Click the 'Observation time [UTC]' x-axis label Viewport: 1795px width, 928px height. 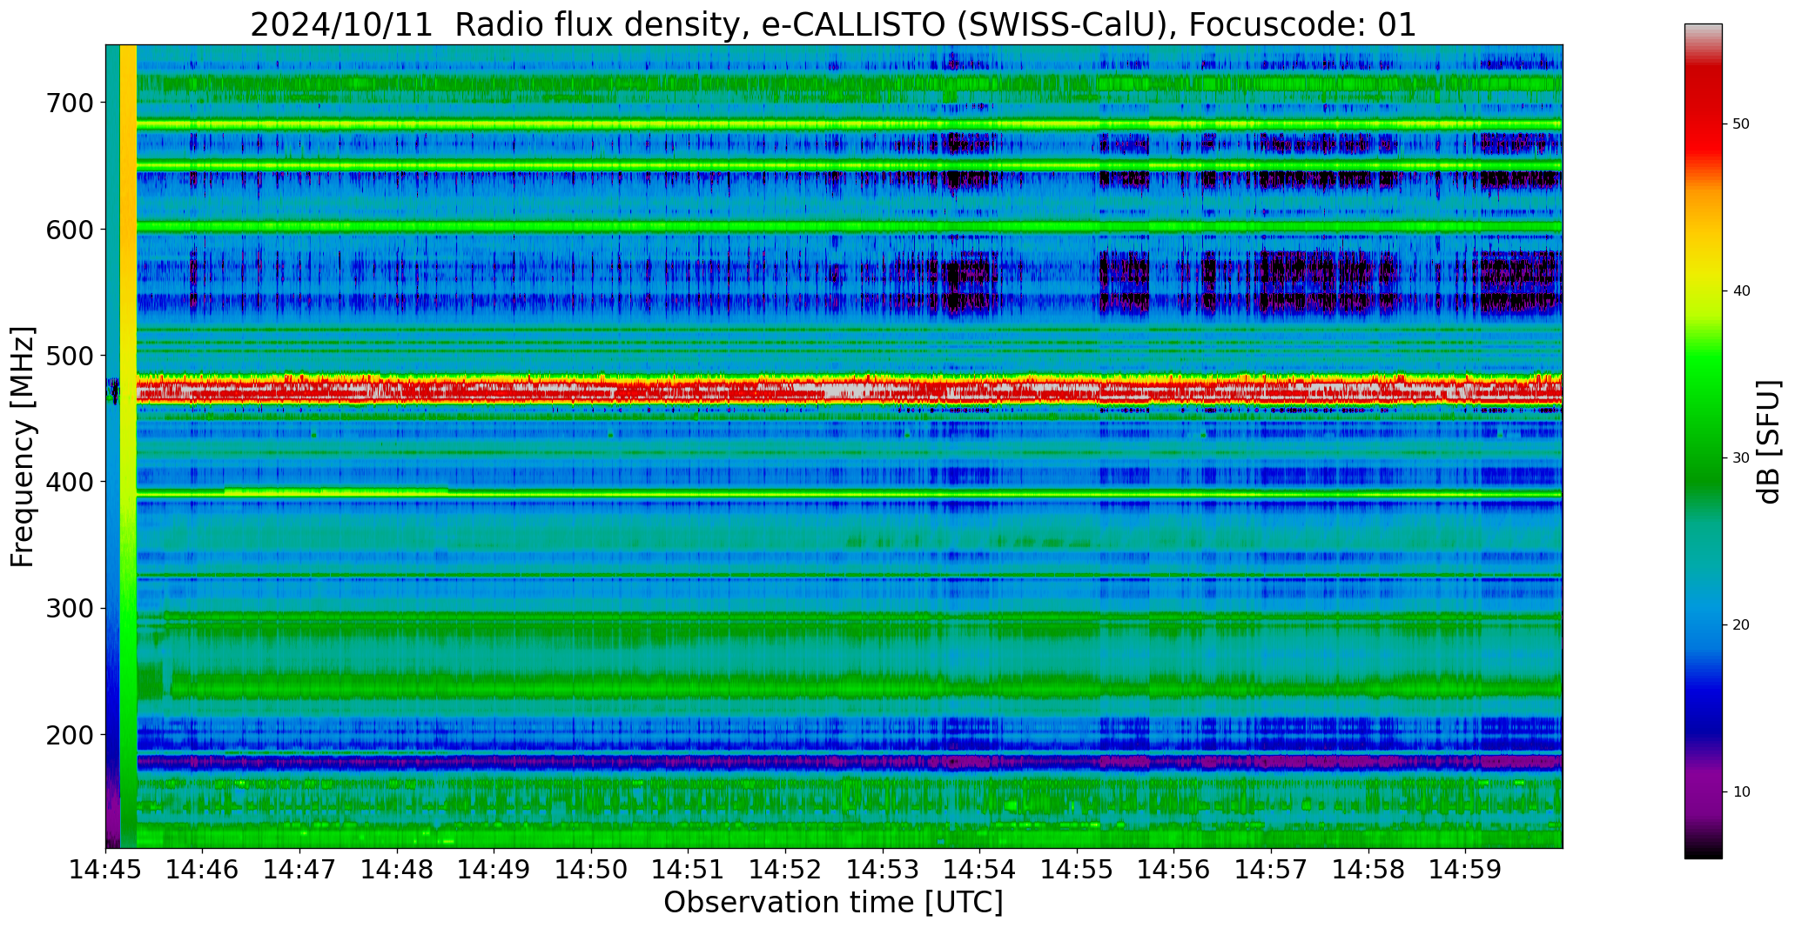[833, 903]
